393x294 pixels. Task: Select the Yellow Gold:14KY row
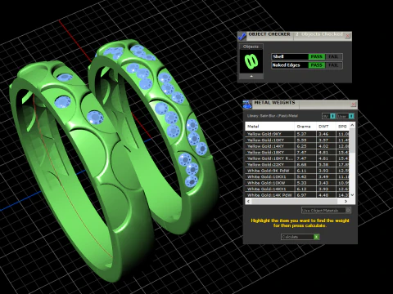coord(297,146)
